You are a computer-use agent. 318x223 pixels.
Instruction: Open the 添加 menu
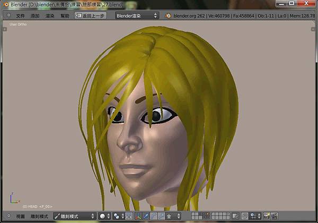(x=35, y=15)
